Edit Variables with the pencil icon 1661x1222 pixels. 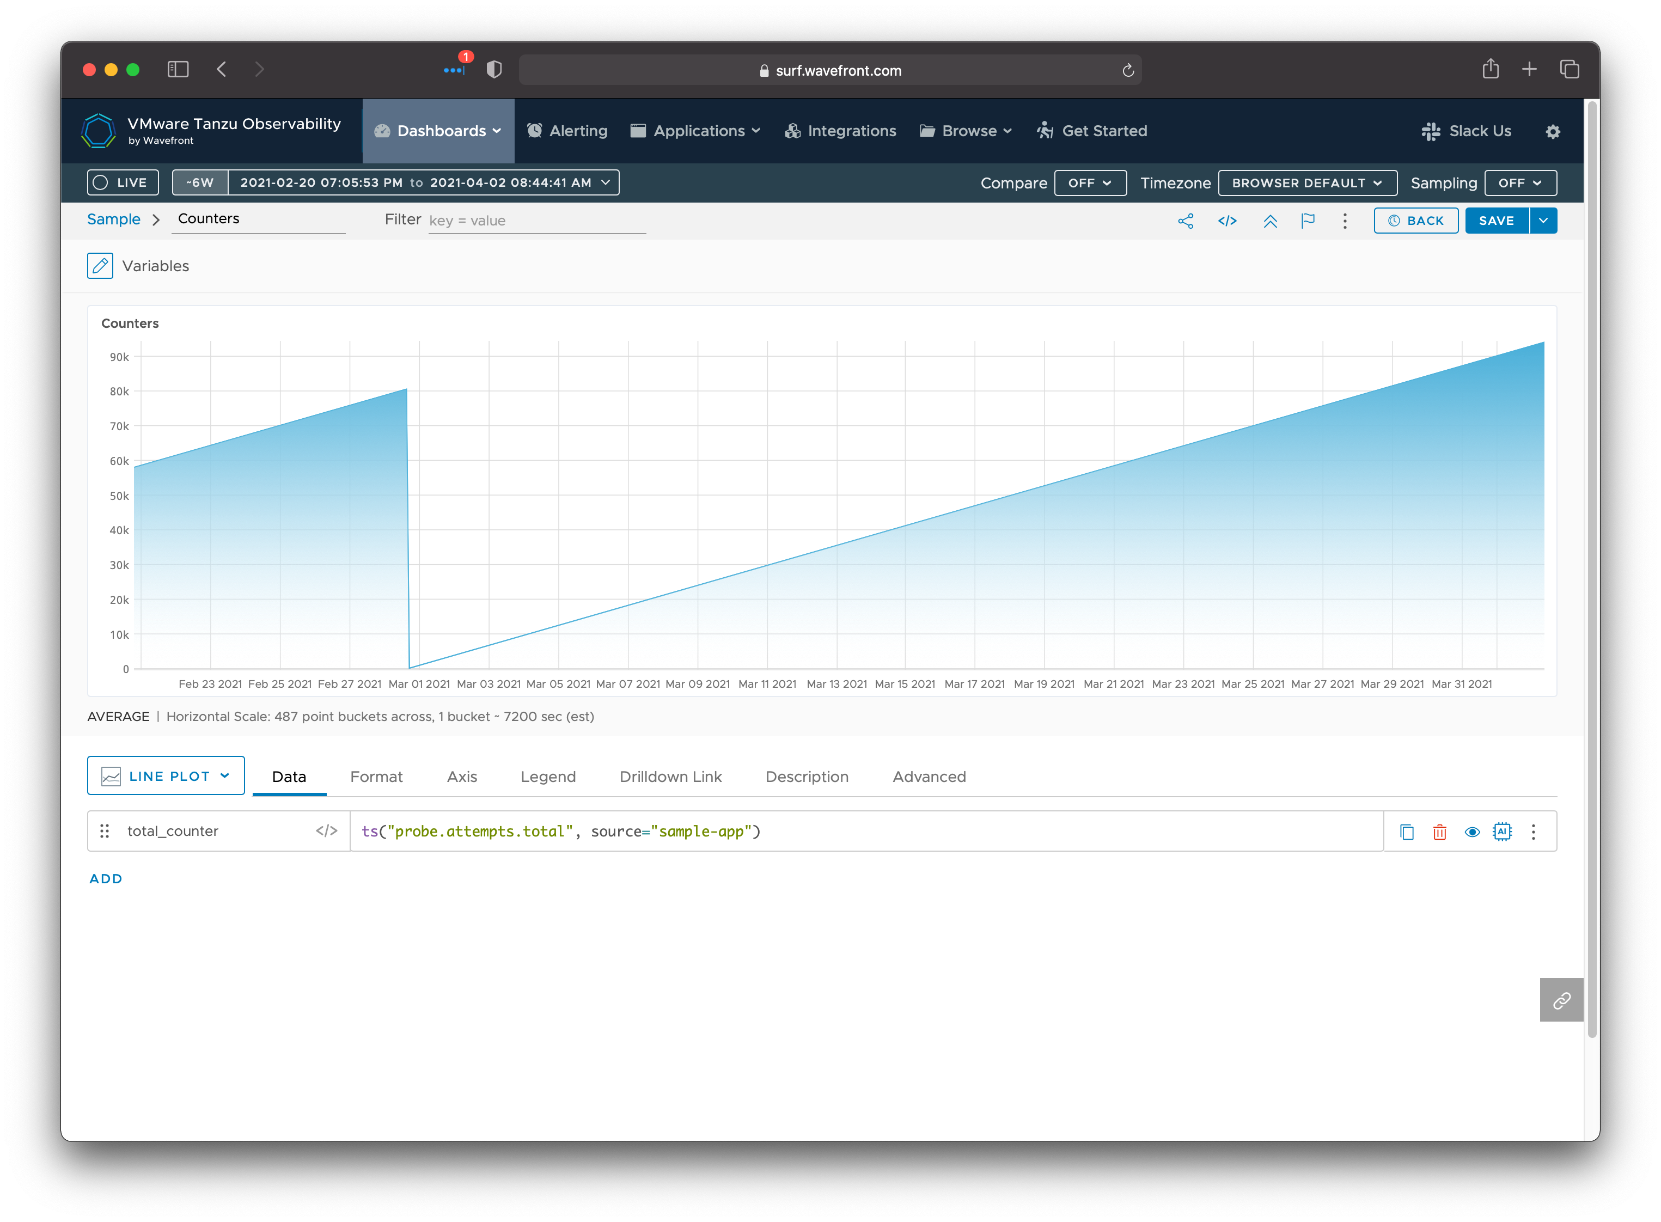pyautogui.click(x=100, y=266)
